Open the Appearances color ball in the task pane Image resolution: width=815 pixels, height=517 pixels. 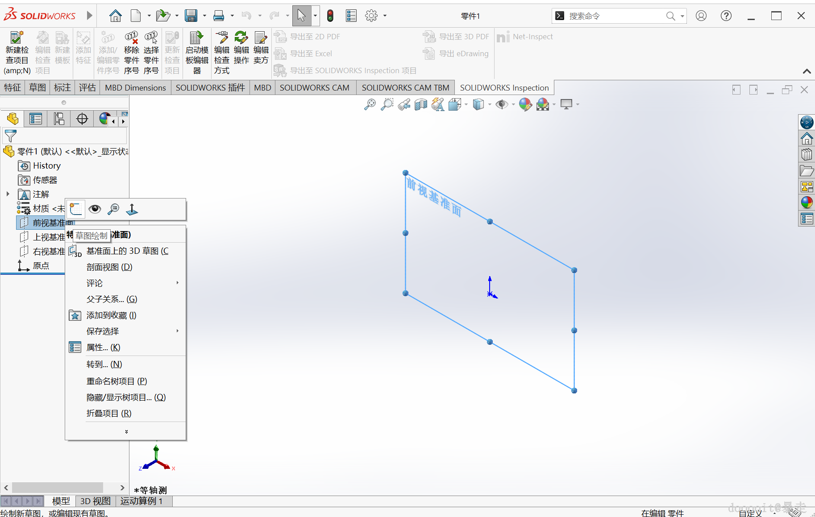(x=807, y=203)
